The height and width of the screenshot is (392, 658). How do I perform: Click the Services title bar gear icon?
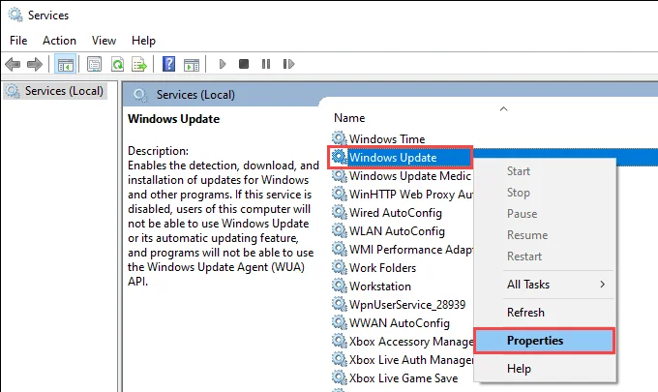point(15,15)
